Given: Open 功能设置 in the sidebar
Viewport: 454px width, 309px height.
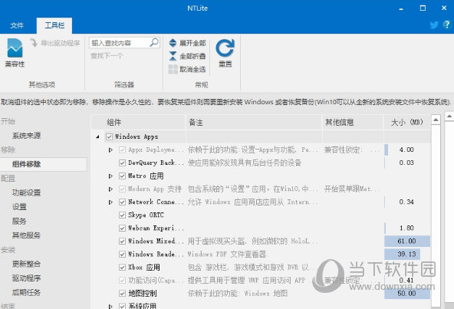Looking at the screenshot, I should (26, 192).
